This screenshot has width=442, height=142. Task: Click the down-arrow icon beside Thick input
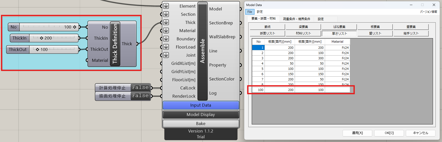pos(166,22)
